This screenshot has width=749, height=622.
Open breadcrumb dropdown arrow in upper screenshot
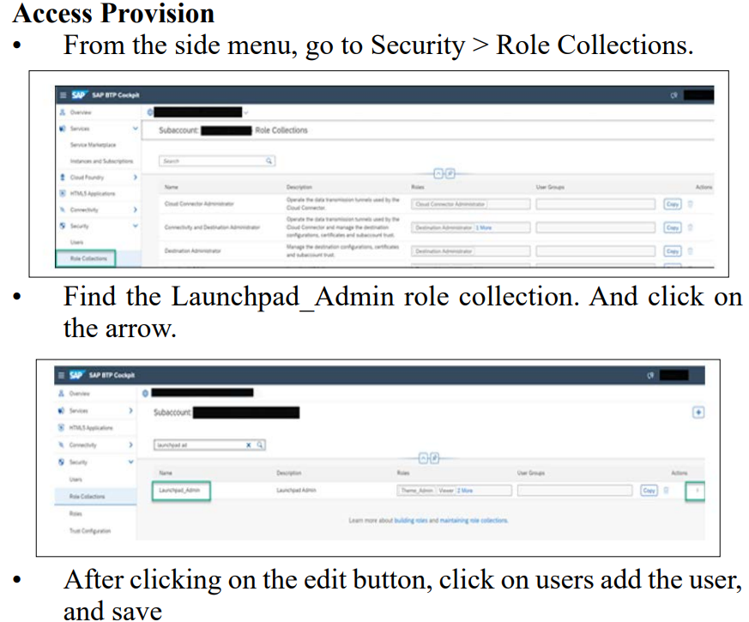246,113
